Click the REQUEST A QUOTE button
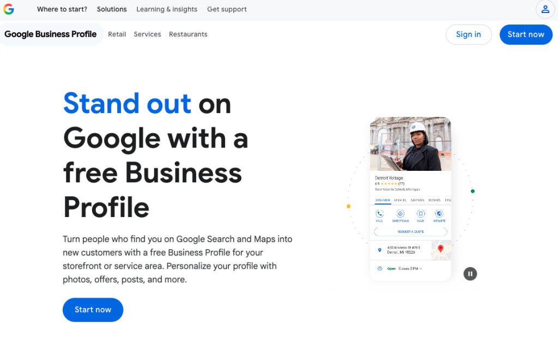 click(410, 231)
